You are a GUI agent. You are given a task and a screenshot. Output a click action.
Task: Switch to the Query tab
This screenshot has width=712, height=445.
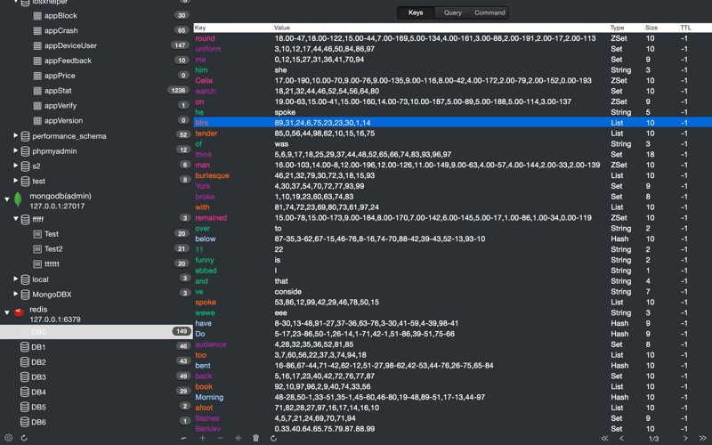point(453,12)
